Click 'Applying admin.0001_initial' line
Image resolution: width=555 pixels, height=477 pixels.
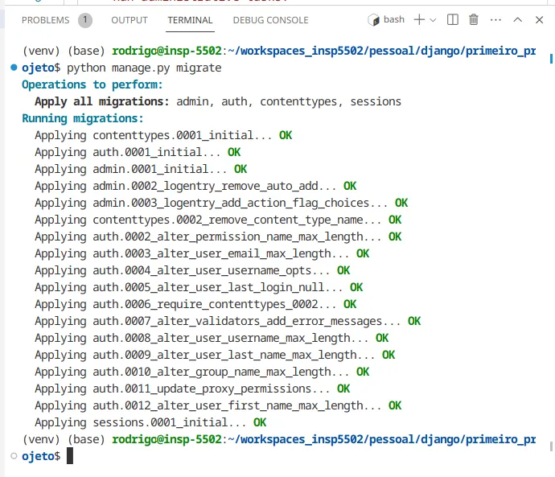click(x=141, y=169)
